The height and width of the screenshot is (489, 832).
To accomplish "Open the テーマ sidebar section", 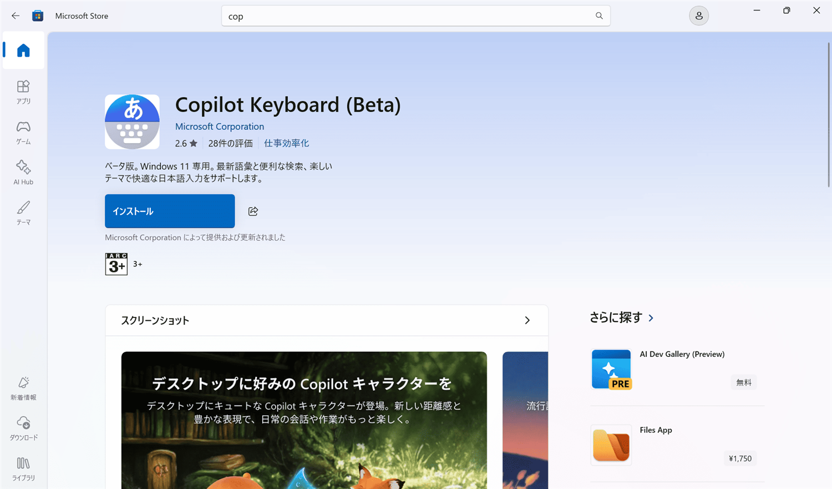I will tap(23, 213).
